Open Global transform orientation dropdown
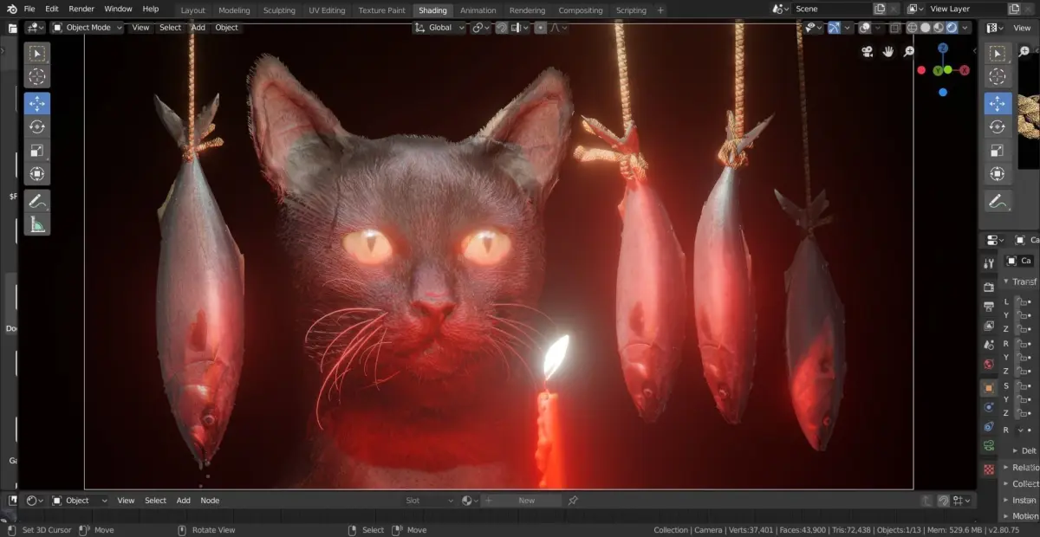This screenshot has height=537, width=1040. point(440,28)
